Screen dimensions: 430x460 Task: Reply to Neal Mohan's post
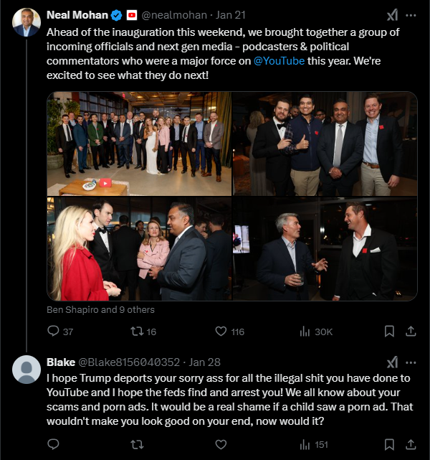click(53, 332)
